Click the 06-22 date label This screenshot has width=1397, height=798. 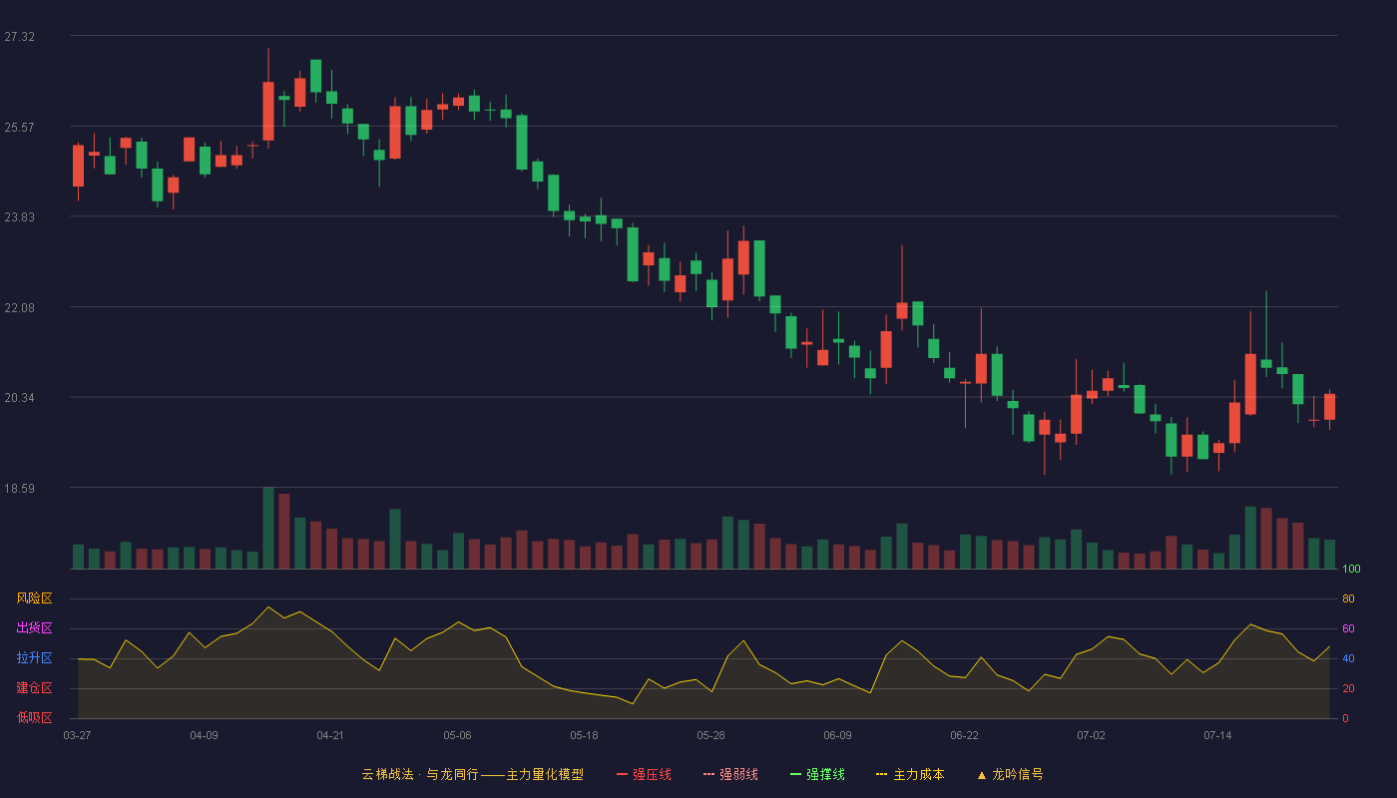[964, 735]
